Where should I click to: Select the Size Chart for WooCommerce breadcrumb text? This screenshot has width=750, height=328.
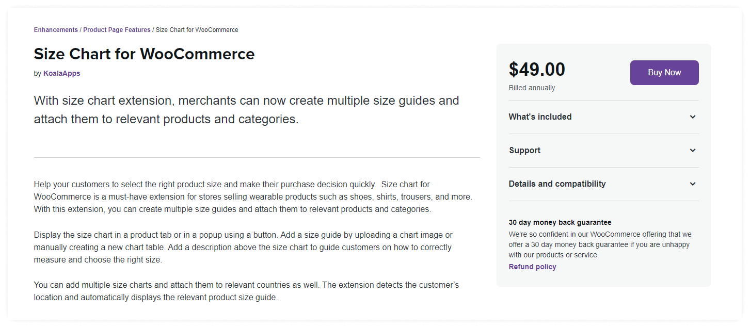click(x=197, y=29)
